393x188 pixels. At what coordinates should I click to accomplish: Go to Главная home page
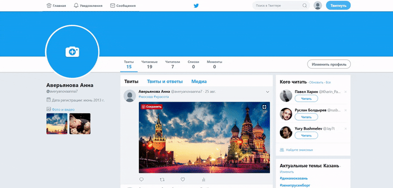click(56, 5)
